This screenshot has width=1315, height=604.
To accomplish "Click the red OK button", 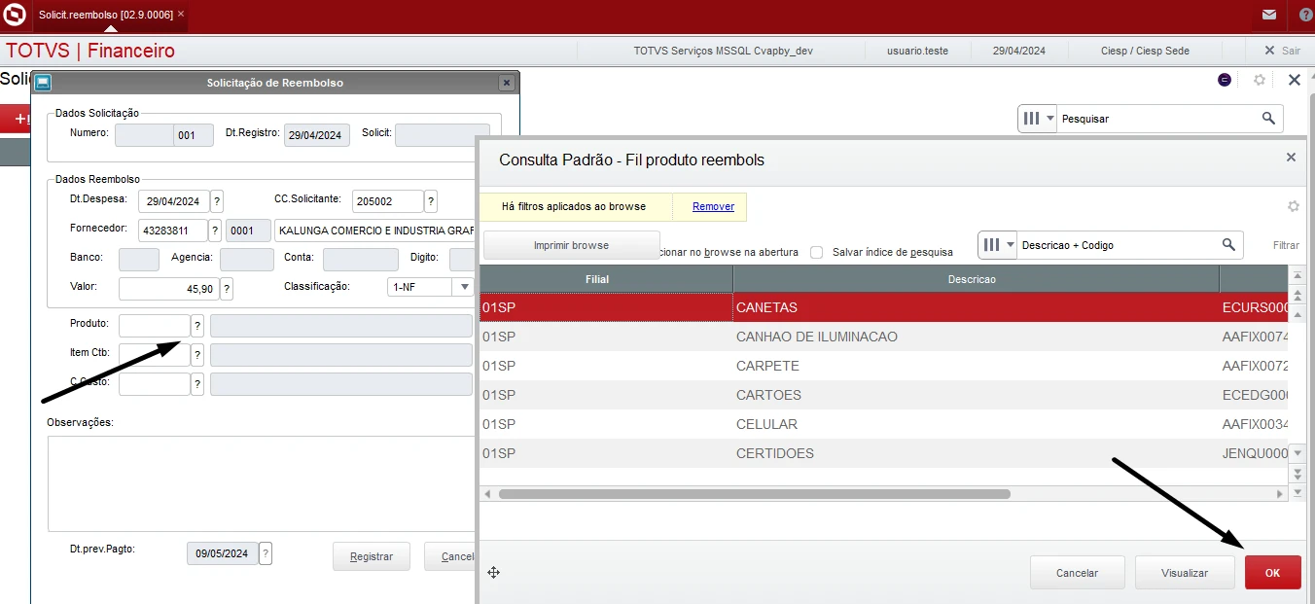I will [x=1272, y=573].
